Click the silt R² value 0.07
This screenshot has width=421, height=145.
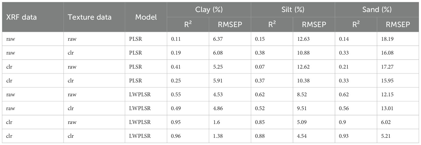(x=260, y=67)
